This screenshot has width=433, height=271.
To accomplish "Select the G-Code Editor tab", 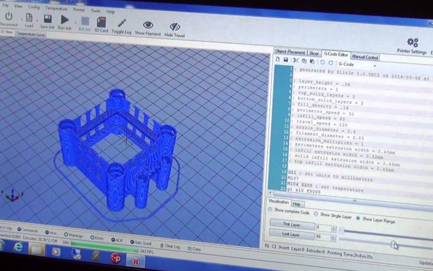I will pos(336,54).
